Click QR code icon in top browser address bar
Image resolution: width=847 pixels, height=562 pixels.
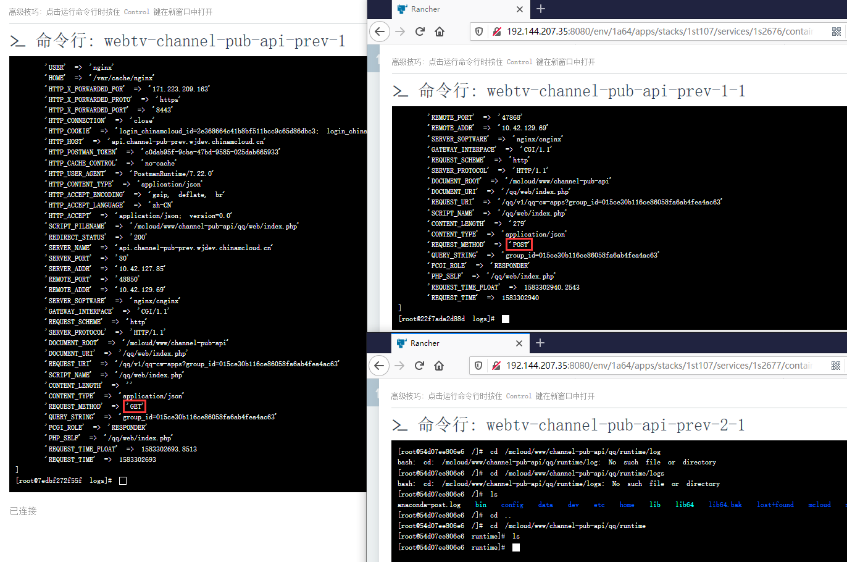[837, 31]
